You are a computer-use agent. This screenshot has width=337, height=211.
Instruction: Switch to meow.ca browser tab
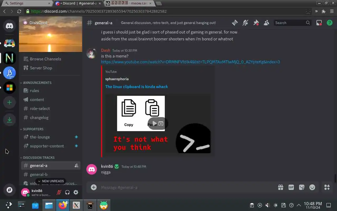pyautogui.click(x=129, y=3)
